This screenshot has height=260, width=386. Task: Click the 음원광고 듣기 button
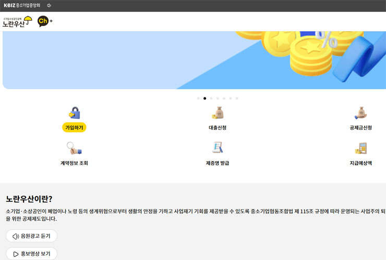tap(31, 236)
